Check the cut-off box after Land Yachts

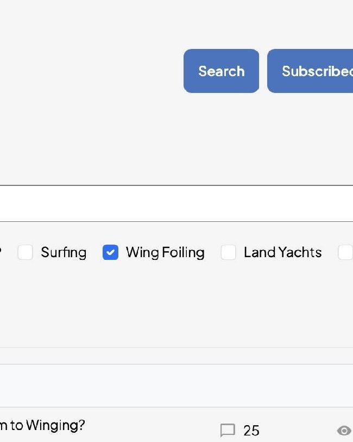pos(345,252)
